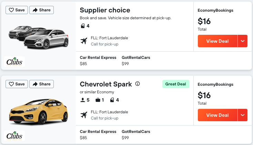
Task: Click the luggage bag icon for Chevrolet Spark
Action: pyautogui.click(x=98, y=100)
